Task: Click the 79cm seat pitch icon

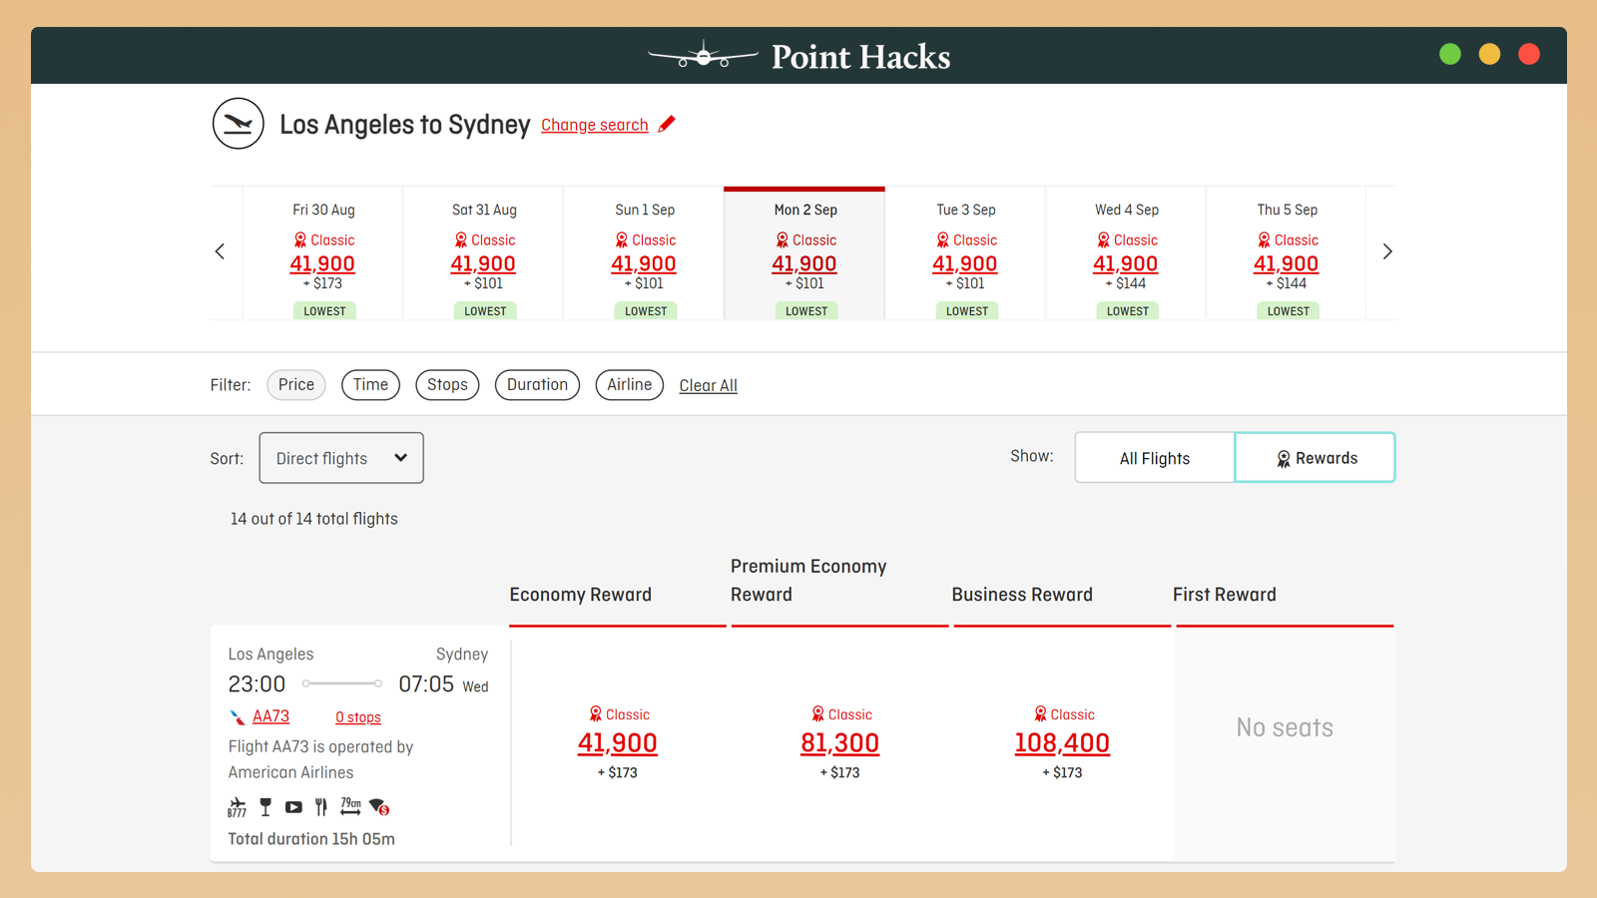Action: coord(350,806)
